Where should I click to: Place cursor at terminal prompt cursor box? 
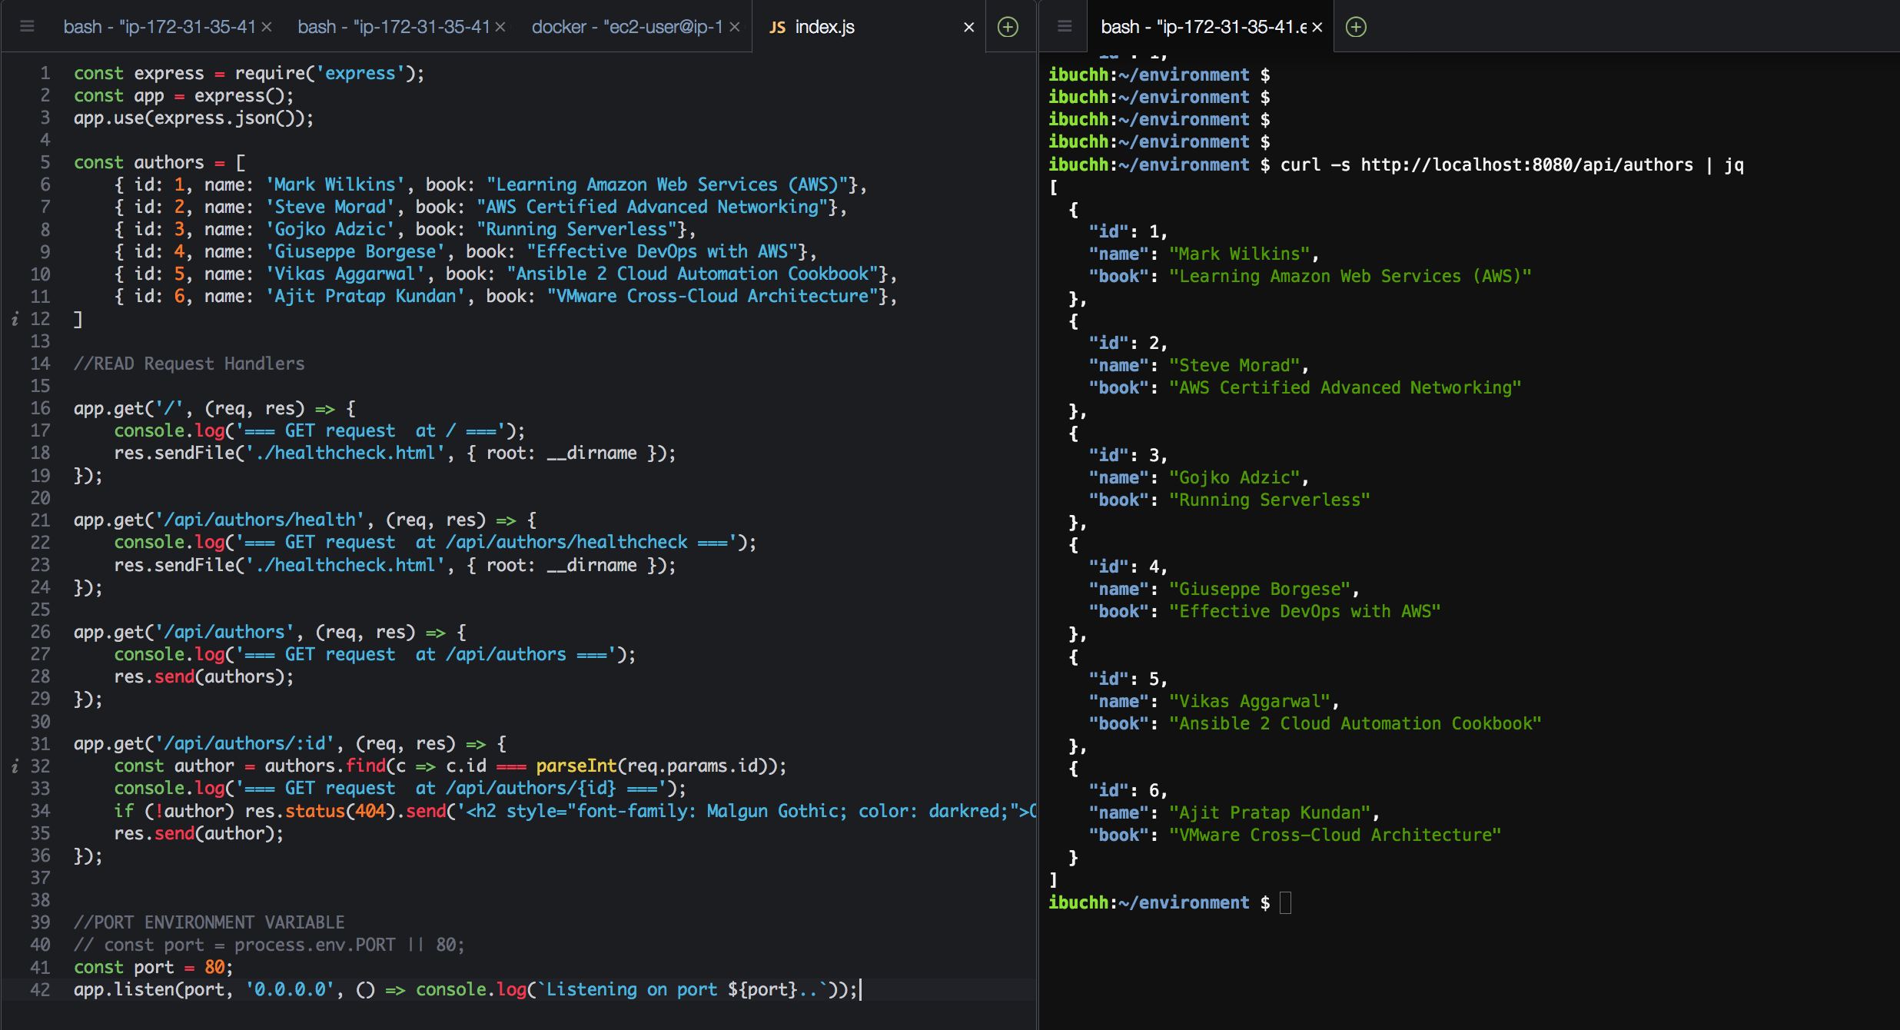[x=1285, y=902]
